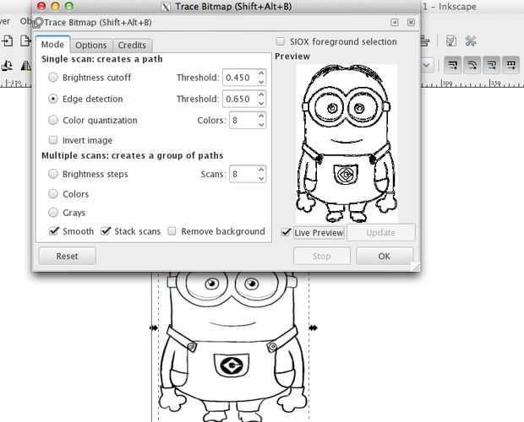524x422 pixels.
Task: Click the Reset button
Action: (x=67, y=256)
